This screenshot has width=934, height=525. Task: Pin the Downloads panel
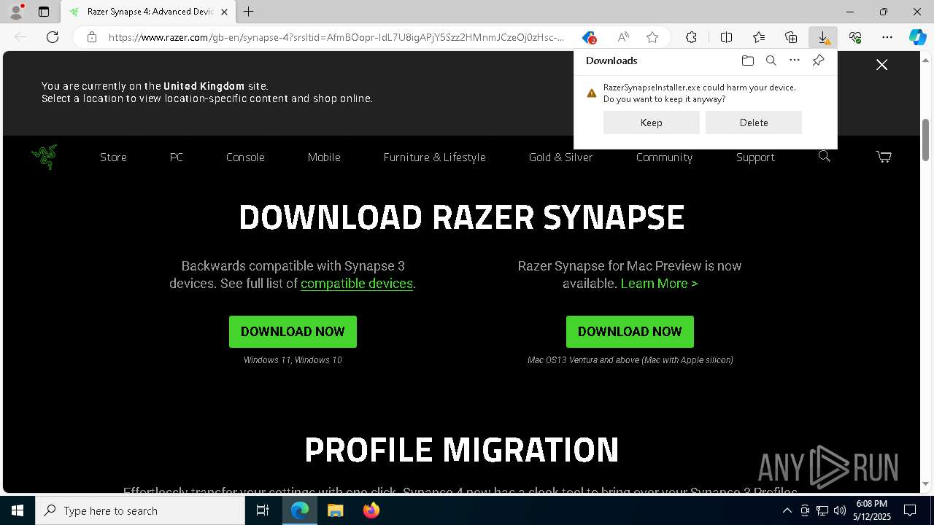coord(818,61)
